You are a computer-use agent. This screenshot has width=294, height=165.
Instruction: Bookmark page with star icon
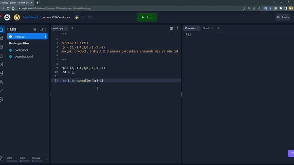pyautogui.click(x=259, y=8)
